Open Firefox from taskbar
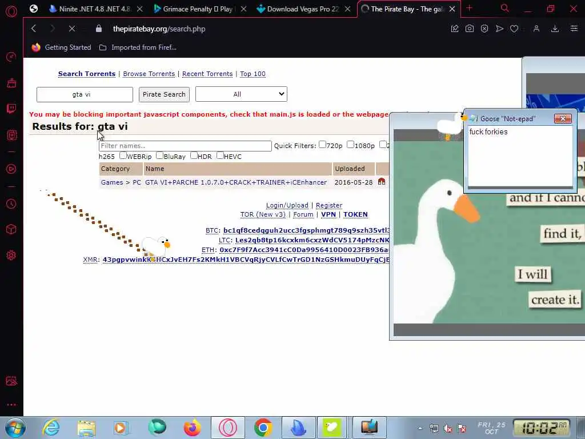585x439 pixels. 192,428
